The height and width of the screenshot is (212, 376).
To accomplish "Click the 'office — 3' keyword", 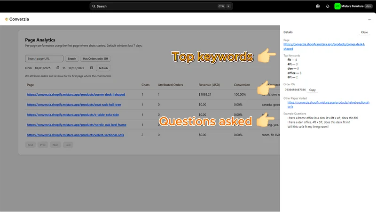I will [295, 73].
